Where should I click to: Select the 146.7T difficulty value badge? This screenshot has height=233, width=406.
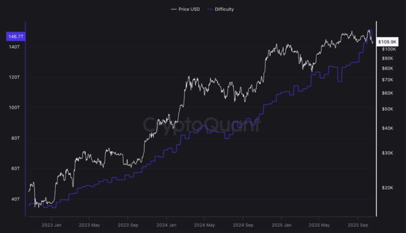(15, 36)
